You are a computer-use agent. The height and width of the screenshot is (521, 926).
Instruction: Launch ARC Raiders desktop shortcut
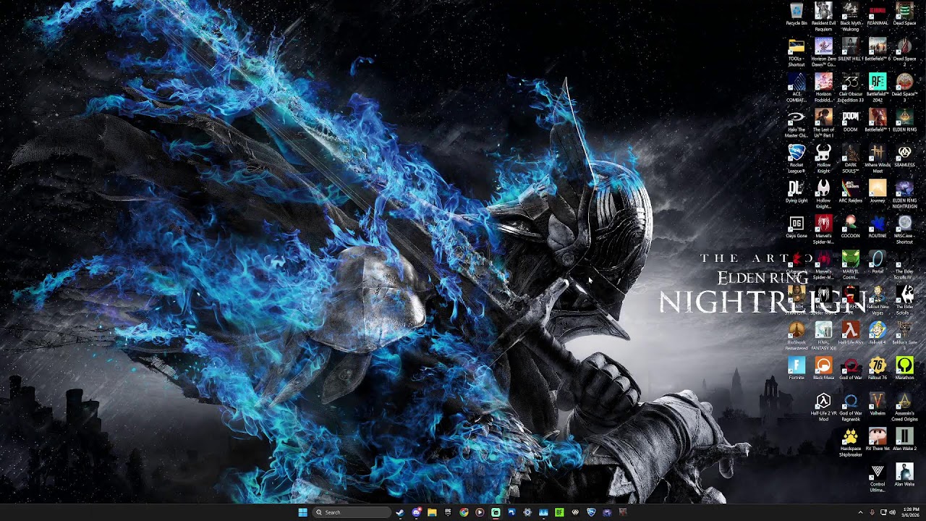tap(851, 191)
